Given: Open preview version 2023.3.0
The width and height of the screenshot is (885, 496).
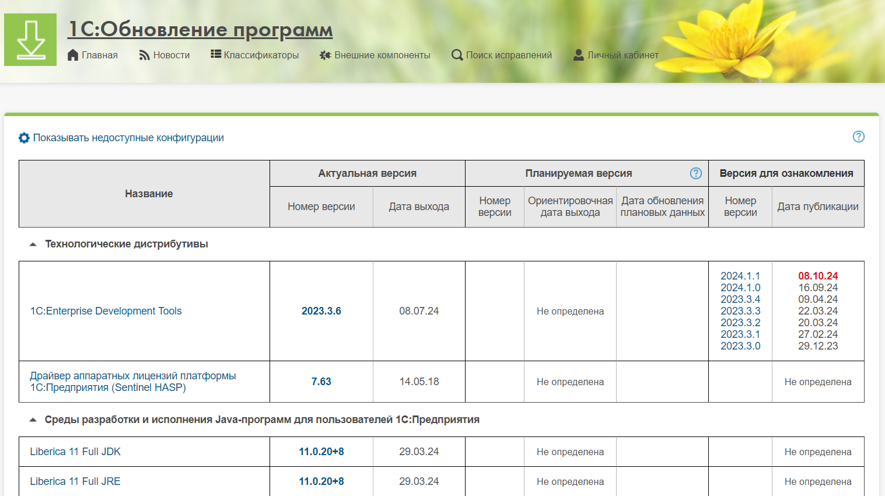Looking at the screenshot, I should coord(740,346).
